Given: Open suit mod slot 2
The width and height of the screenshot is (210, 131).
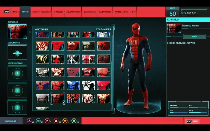Looking at the screenshot, I should (17, 90).
